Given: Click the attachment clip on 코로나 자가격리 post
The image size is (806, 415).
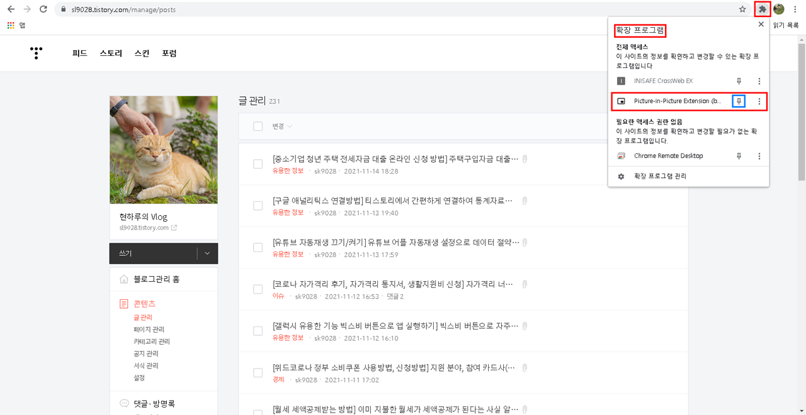Looking at the screenshot, I should pos(525,284).
